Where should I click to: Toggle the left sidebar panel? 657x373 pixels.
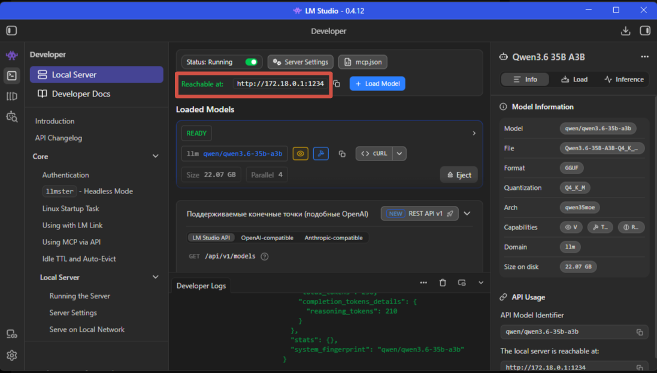11,31
